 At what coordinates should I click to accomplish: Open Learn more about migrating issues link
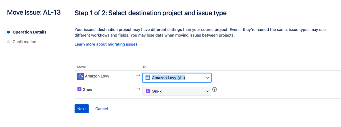[x=106, y=44]
